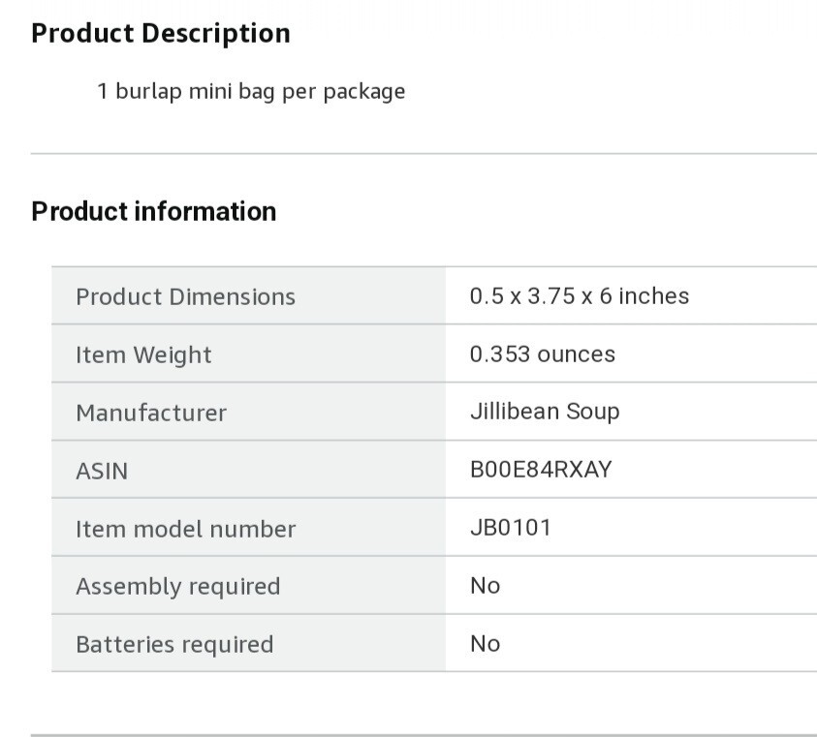Click the word Soup in the manufacturer row
The width and height of the screenshot is (817, 737).
tap(593, 412)
